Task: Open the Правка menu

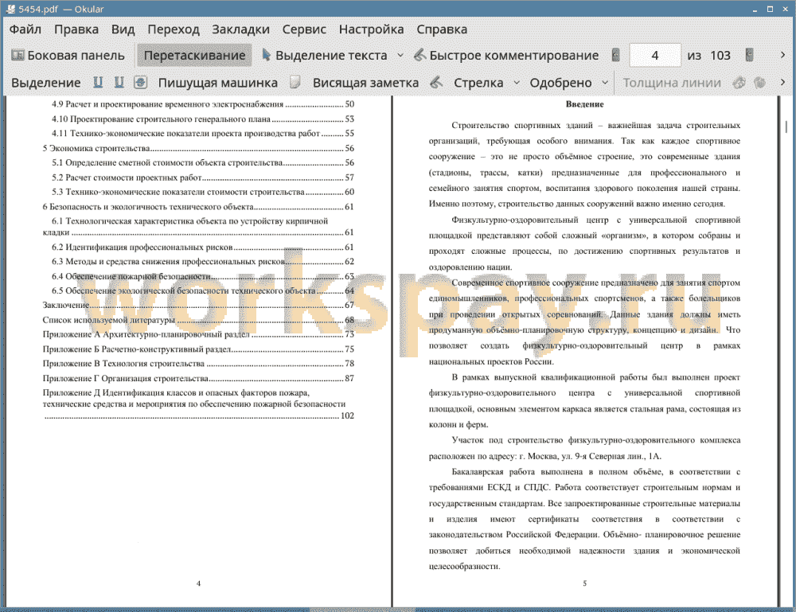Action: (76, 29)
